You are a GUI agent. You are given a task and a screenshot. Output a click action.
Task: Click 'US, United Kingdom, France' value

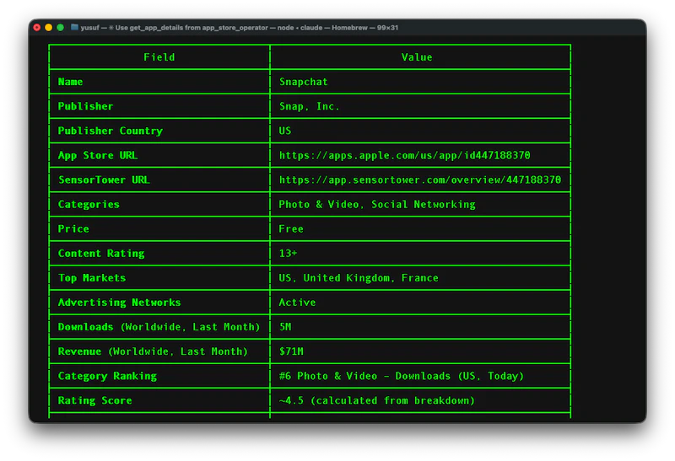point(359,278)
